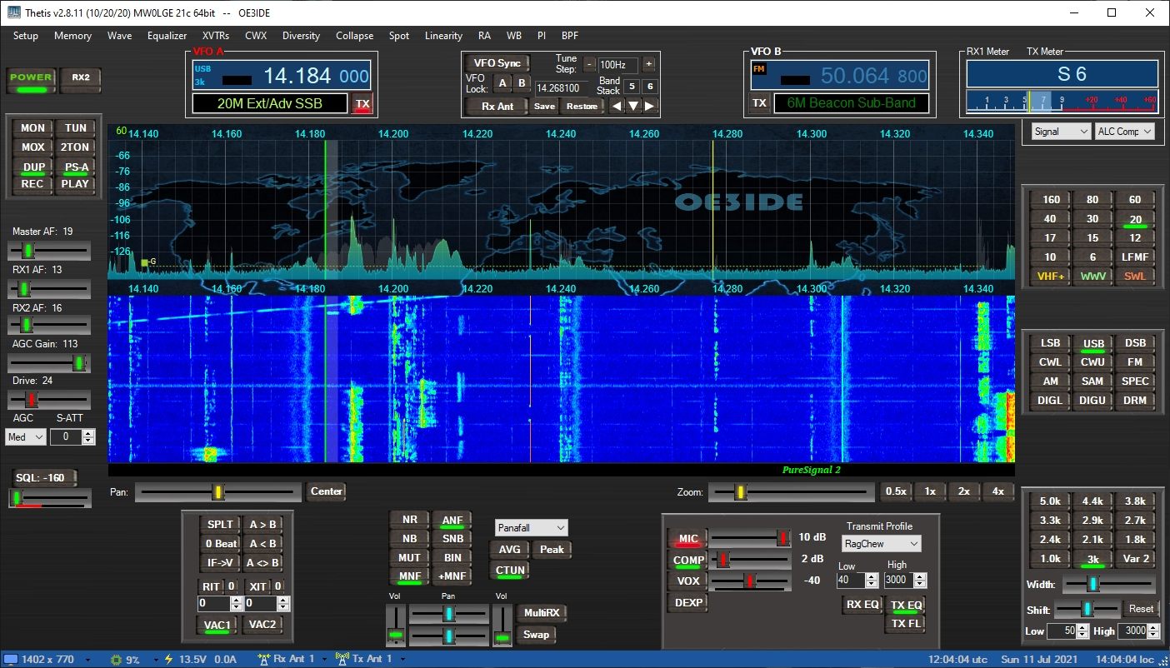The height and width of the screenshot is (668, 1170).
Task: Click the Tx Ant 1 antenna icon
Action: pos(342,660)
